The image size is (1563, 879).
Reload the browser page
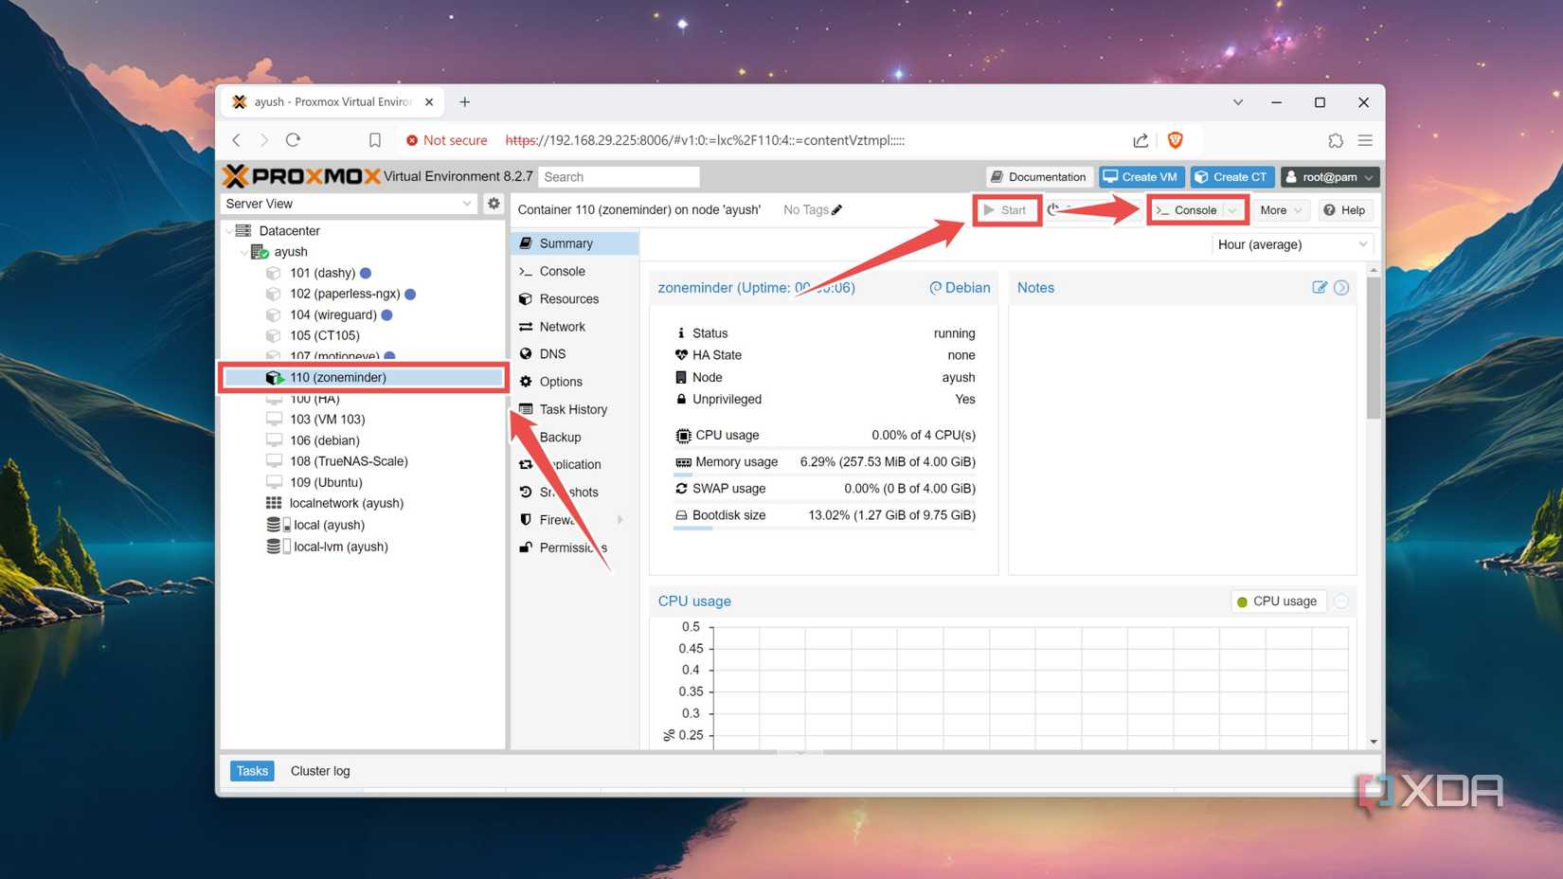click(x=294, y=140)
